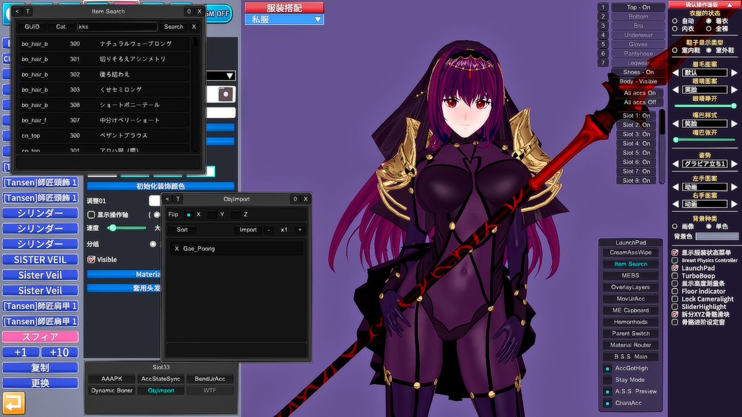Click the previous eye pattern arrow
742x417 pixels.
pos(676,90)
